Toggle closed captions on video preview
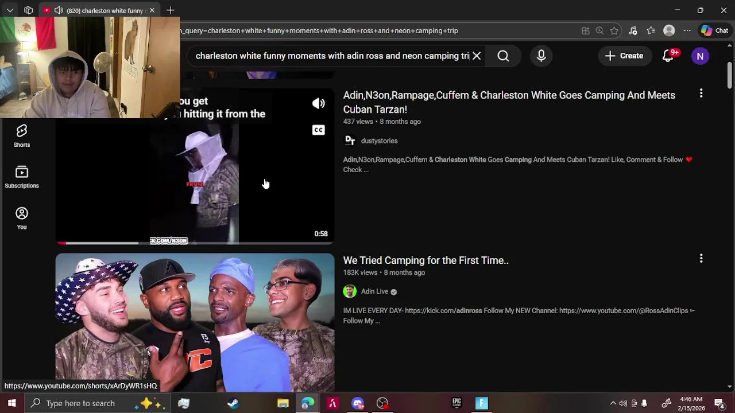 coord(319,130)
